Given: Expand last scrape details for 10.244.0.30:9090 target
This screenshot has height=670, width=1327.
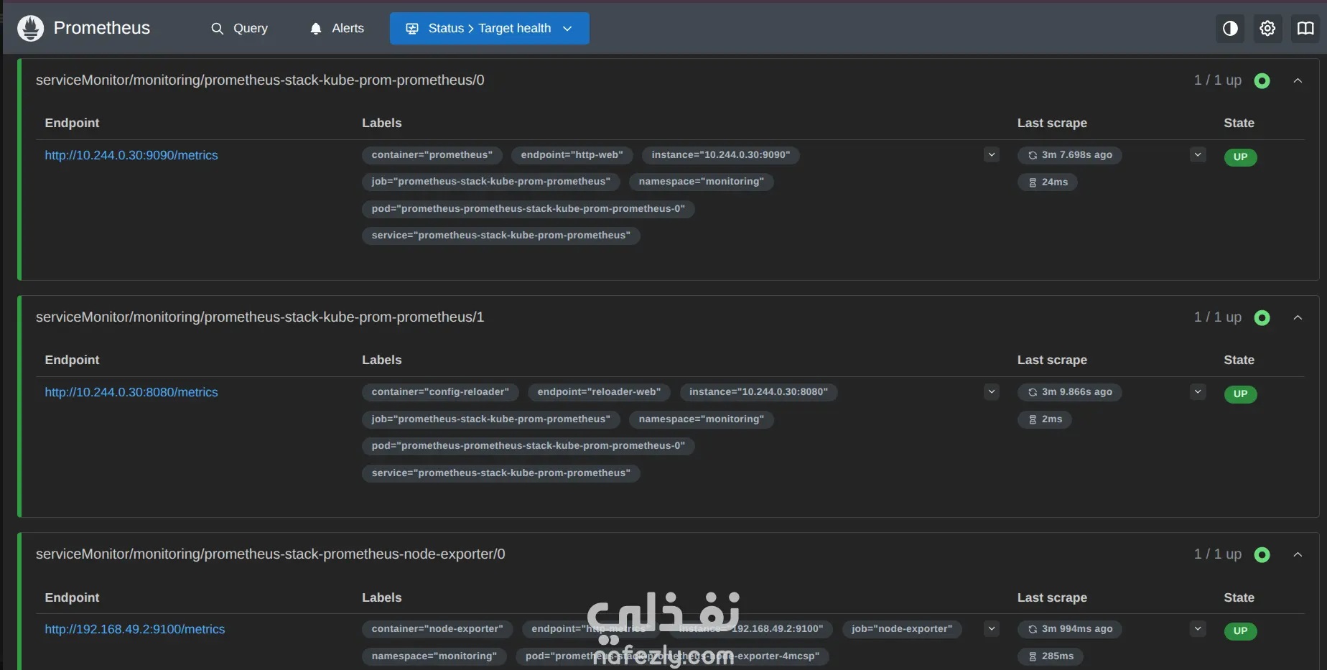Looking at the screenshot, I should [1198, 154].
